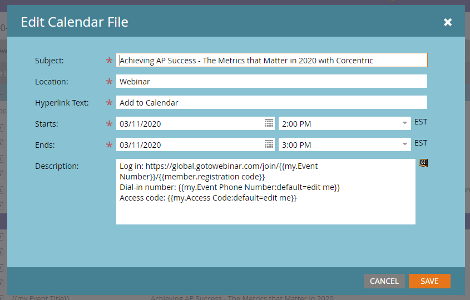Click the Subject field label

[x=50, y=61]
